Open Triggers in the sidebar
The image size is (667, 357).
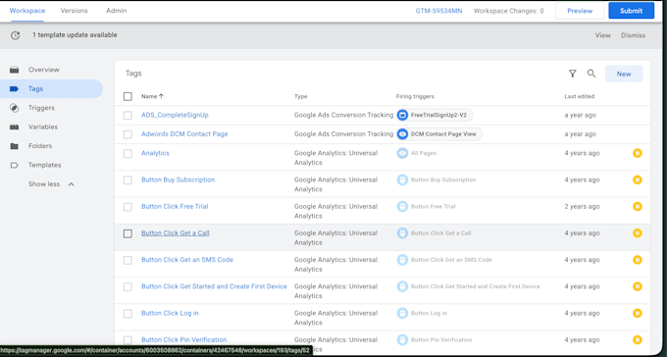point(41,108)
